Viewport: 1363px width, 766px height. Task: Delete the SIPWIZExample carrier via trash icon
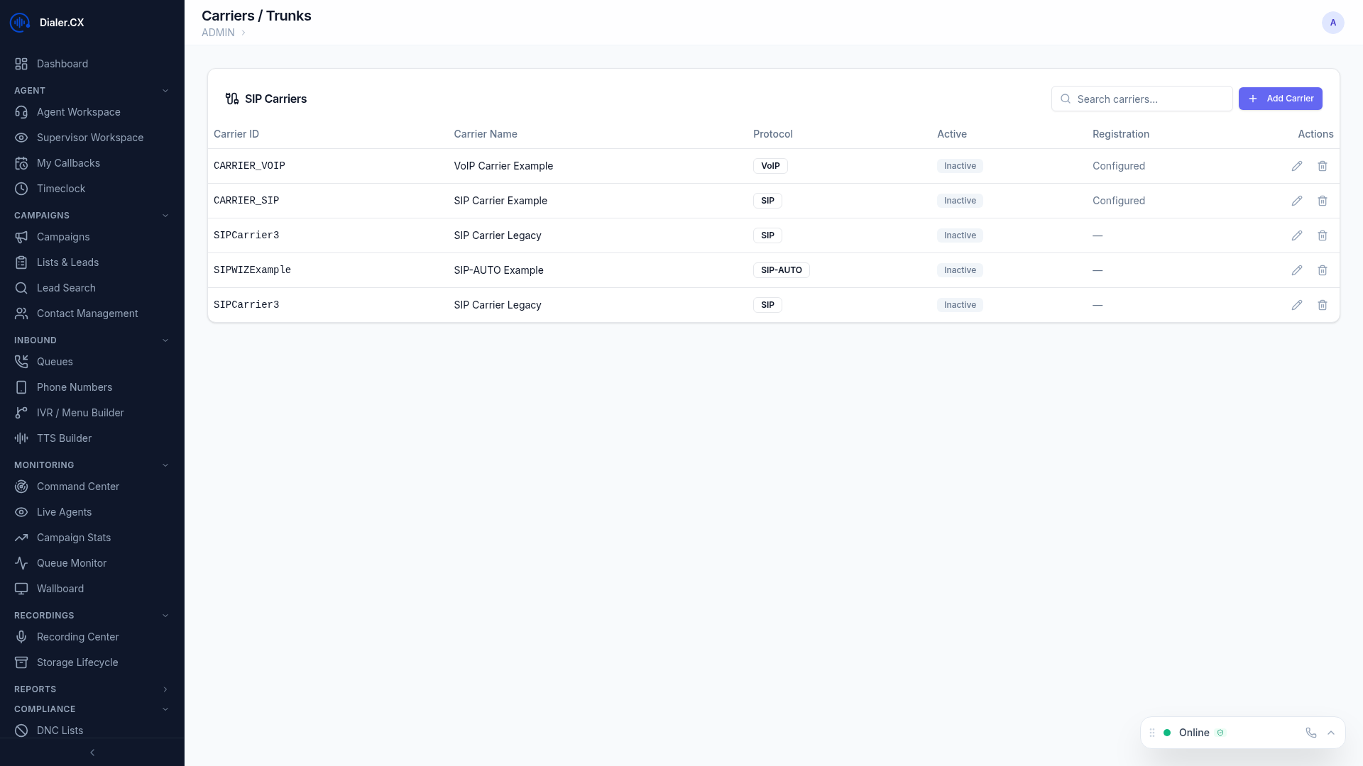pyautogui.click(x=1323, y=270)
